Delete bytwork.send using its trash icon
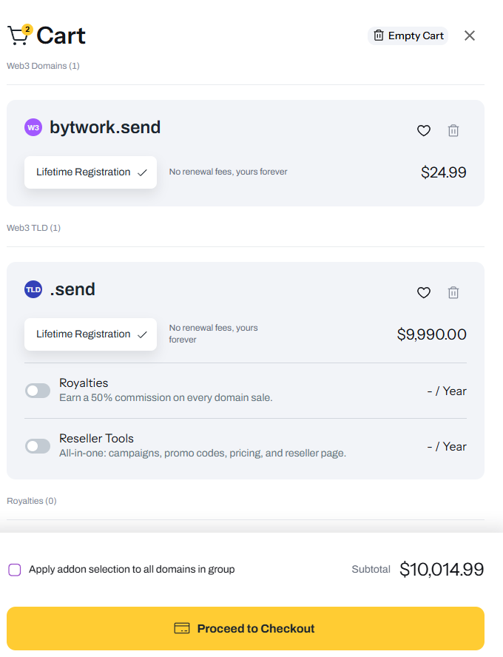The image size is (503, 657). 453,131
